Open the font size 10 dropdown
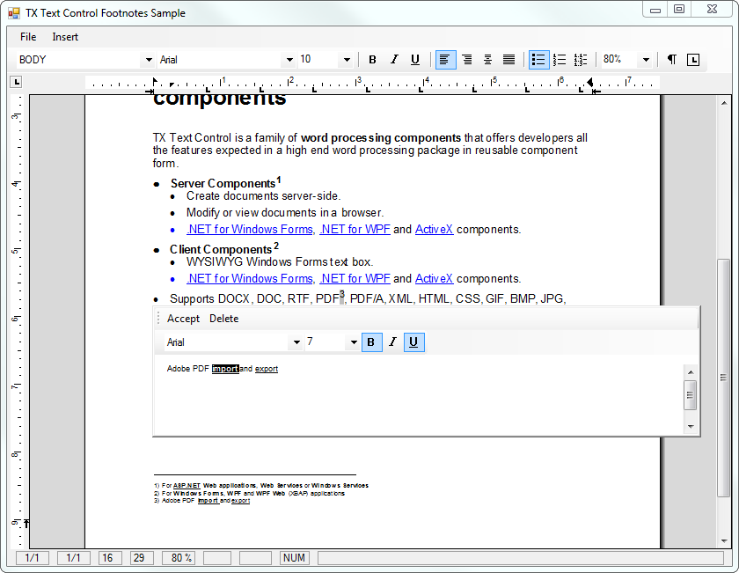739x573 pixels. coord(347,60)
